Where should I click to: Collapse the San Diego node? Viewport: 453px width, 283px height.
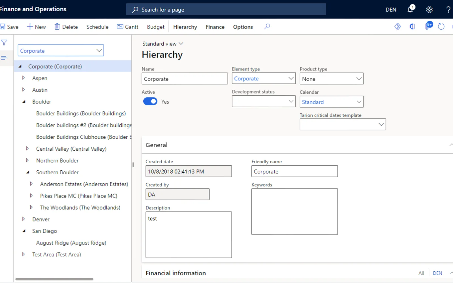click(24, 231)
